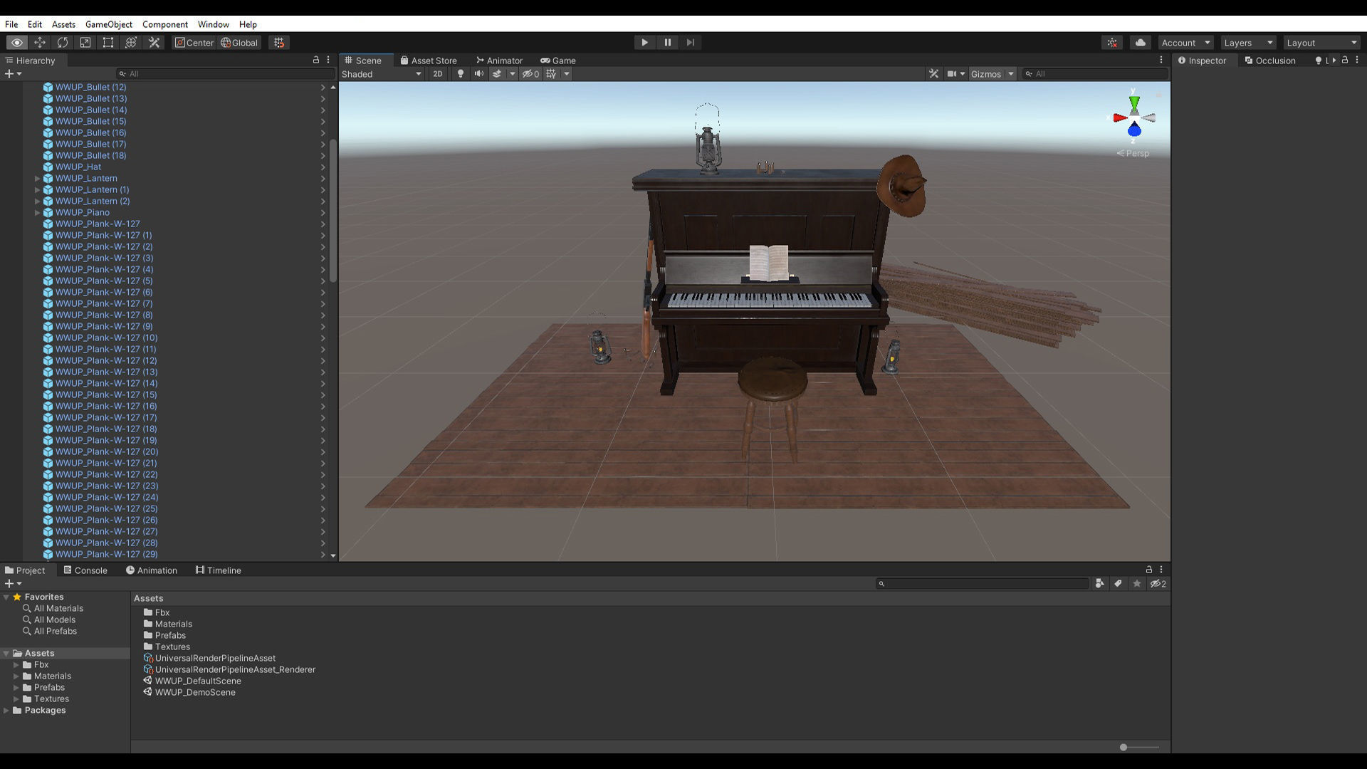This screenshot has width=1367, height=769.
Task: Mute scene audio toggle
Action: tap(478, 74)
